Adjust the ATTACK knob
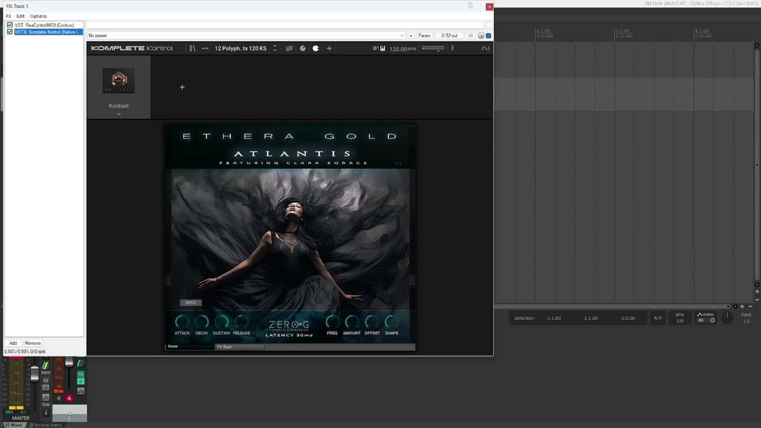761x428 pixels. pyautogui.click(x=182, y=322)
